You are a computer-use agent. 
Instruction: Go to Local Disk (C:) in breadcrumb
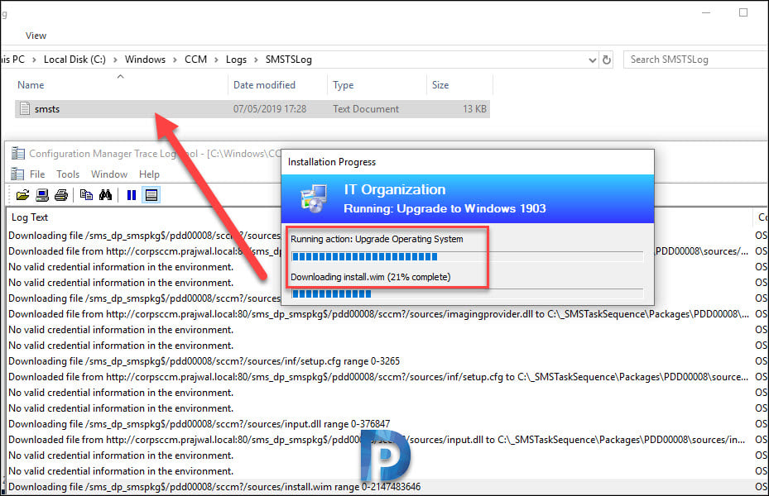pos(74,60)
